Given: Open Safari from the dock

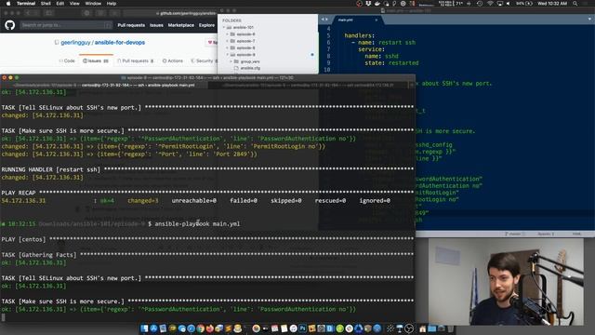Looking at the screenshot, I should click(x=192, y=328).
